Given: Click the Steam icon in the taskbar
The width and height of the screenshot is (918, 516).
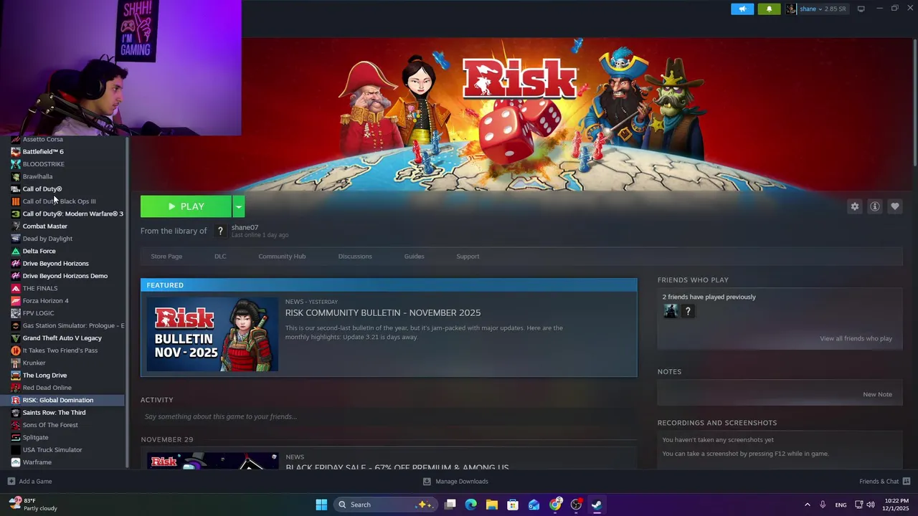Looking at the screenshot, I should click(x=597, y=505).
